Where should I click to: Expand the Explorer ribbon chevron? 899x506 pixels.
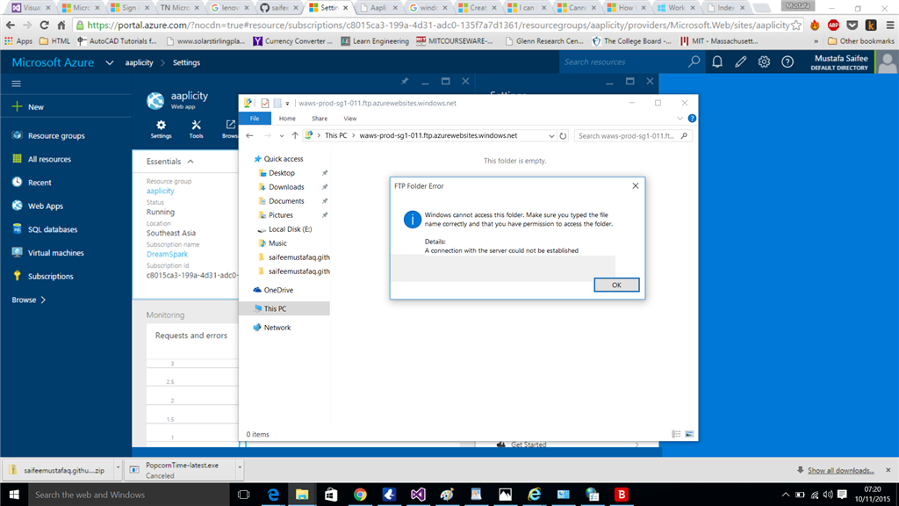pyautogui.click(x=680, y=119)
